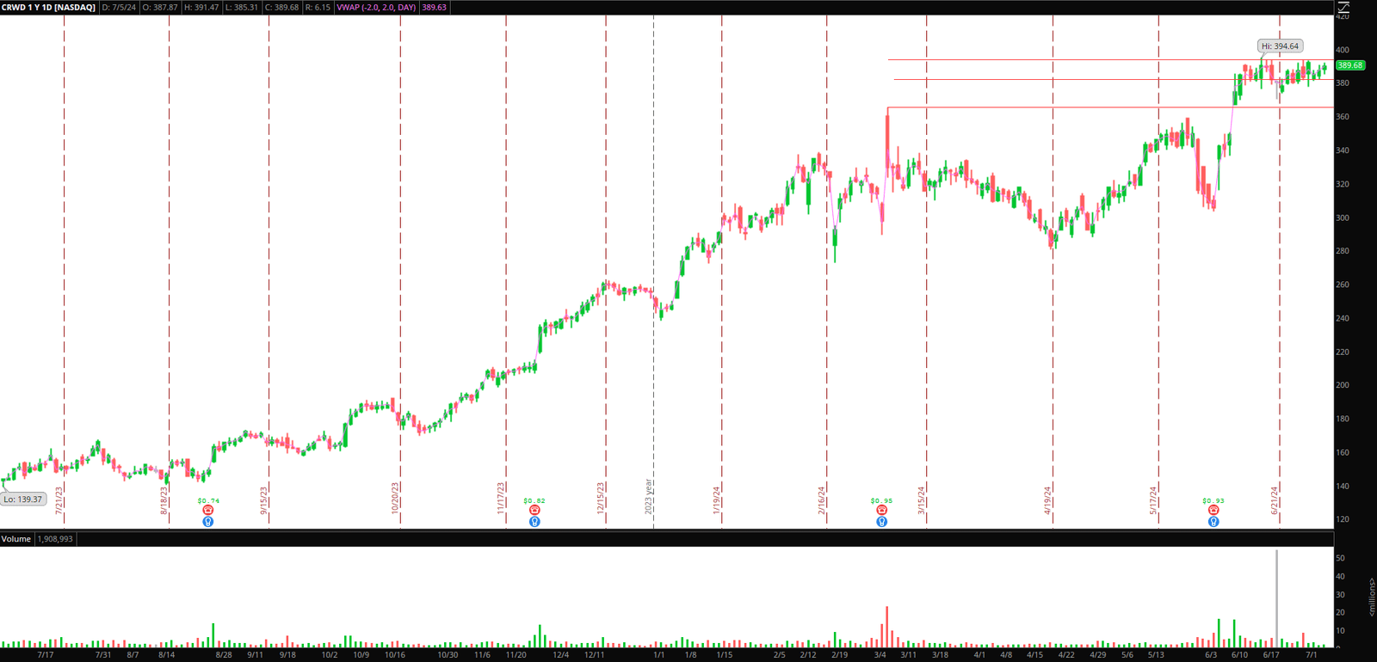Viewport: 1377px width, 662px height.
Task: Click the 50 label on volume axis
Action: (x=1340, y=559)
